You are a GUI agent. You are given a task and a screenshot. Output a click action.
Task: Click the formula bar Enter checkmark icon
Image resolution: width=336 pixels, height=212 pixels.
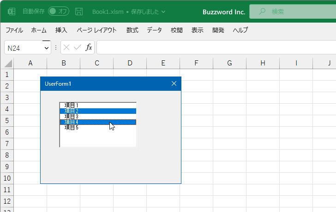(x=78, y=47)
